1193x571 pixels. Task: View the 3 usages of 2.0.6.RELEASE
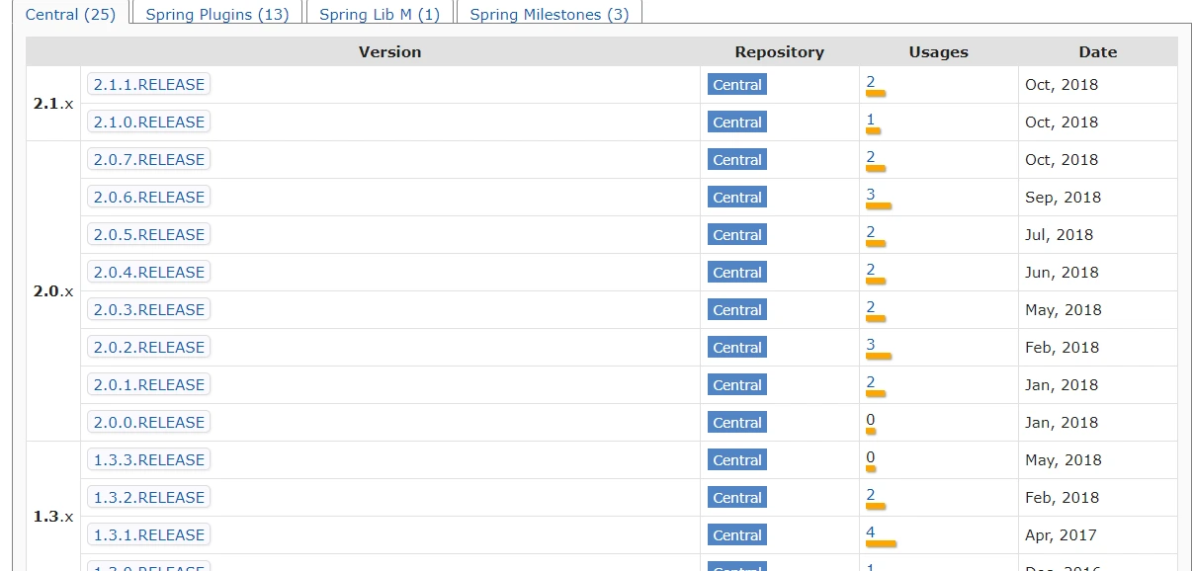[x=871, y=195]
